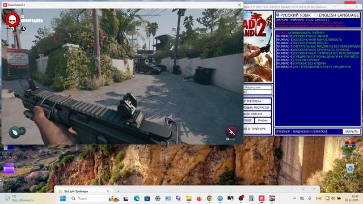Click the Dead Island 2 cover image
363x204 pixels.
tap(258, 47)
